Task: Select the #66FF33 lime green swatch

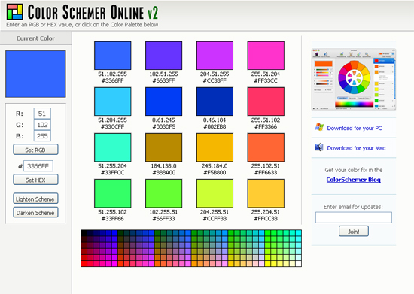Action: click(x=163, y=193)
